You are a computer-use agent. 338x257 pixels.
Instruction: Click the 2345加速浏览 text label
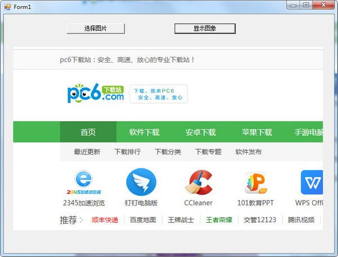(x=84, y=203)
